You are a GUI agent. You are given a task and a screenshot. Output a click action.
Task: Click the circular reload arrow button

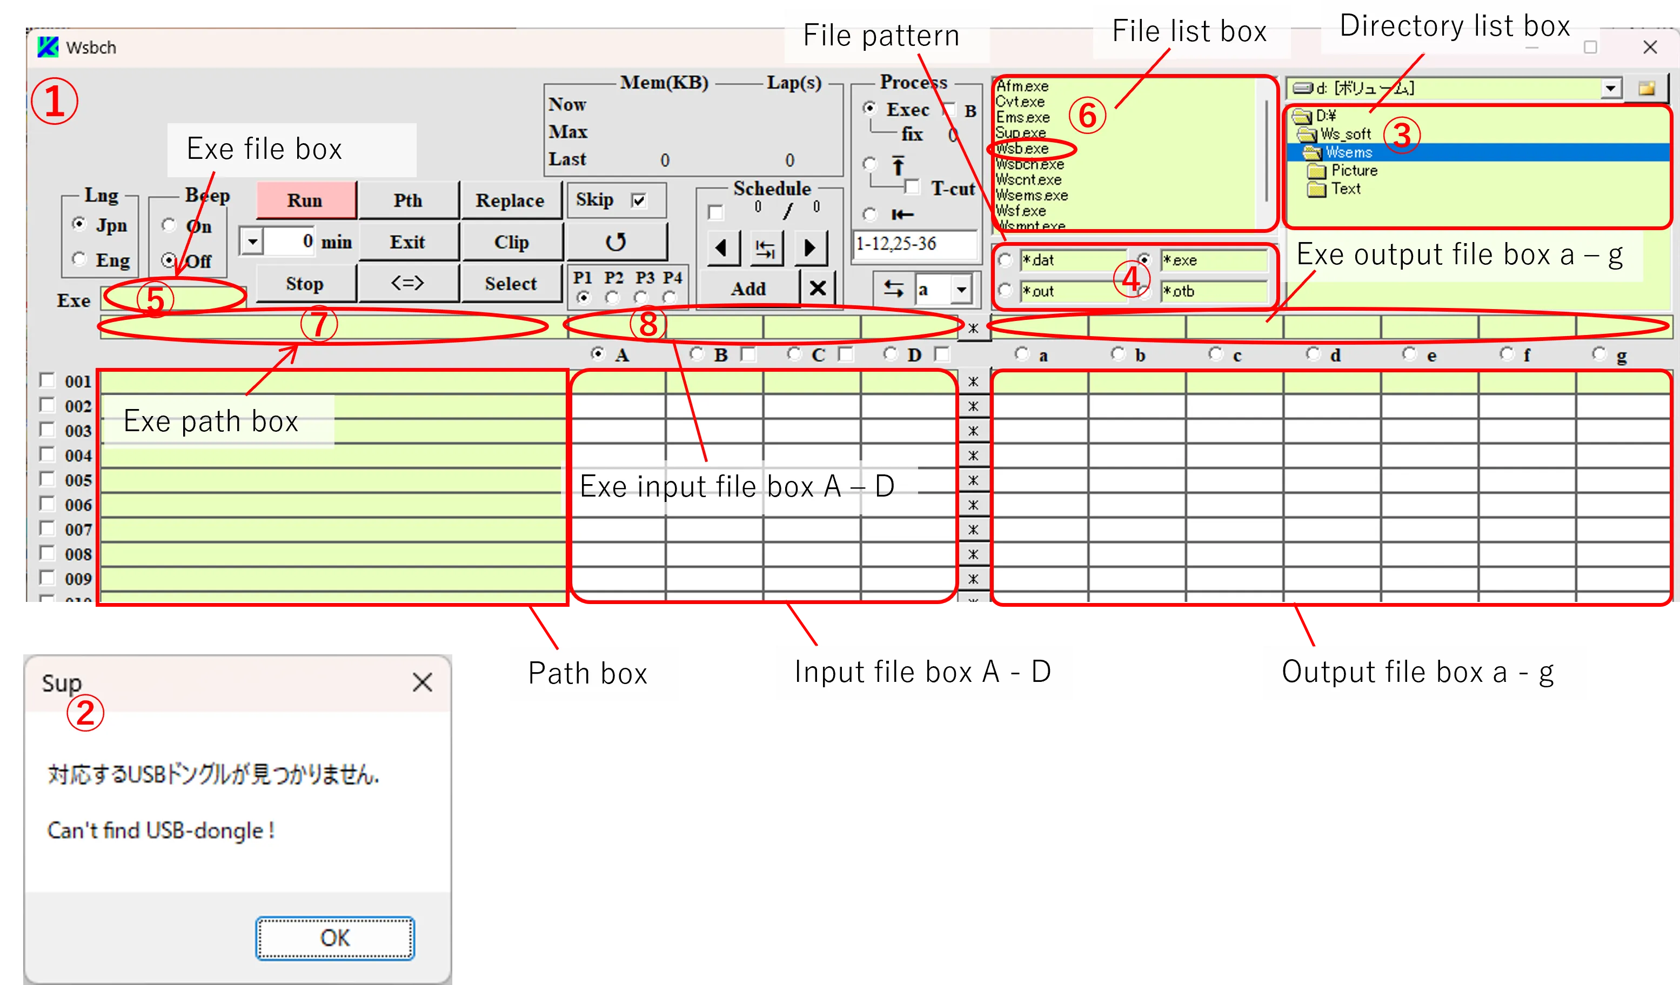point(616,241)
